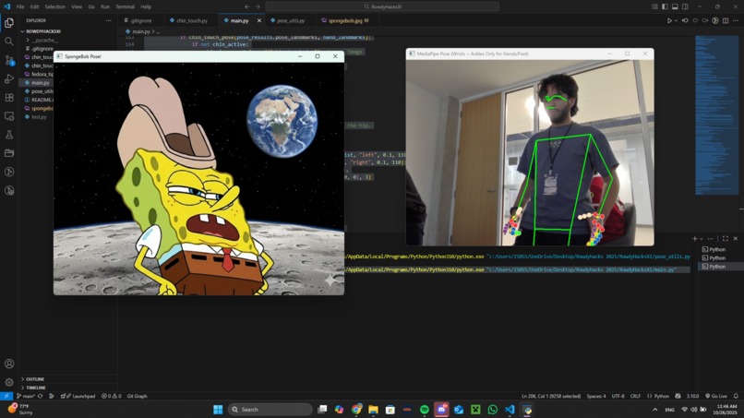Click the main.py breadcrumb

coord(140,31)
